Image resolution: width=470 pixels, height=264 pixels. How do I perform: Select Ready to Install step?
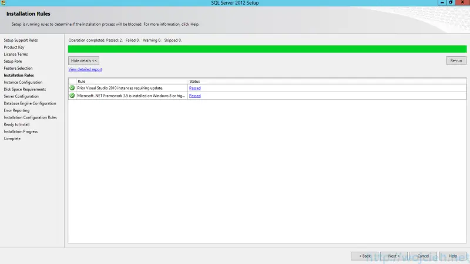coord(16,124)
